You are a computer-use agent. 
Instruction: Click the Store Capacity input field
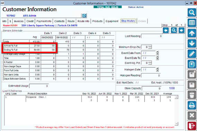coord(151,88)
